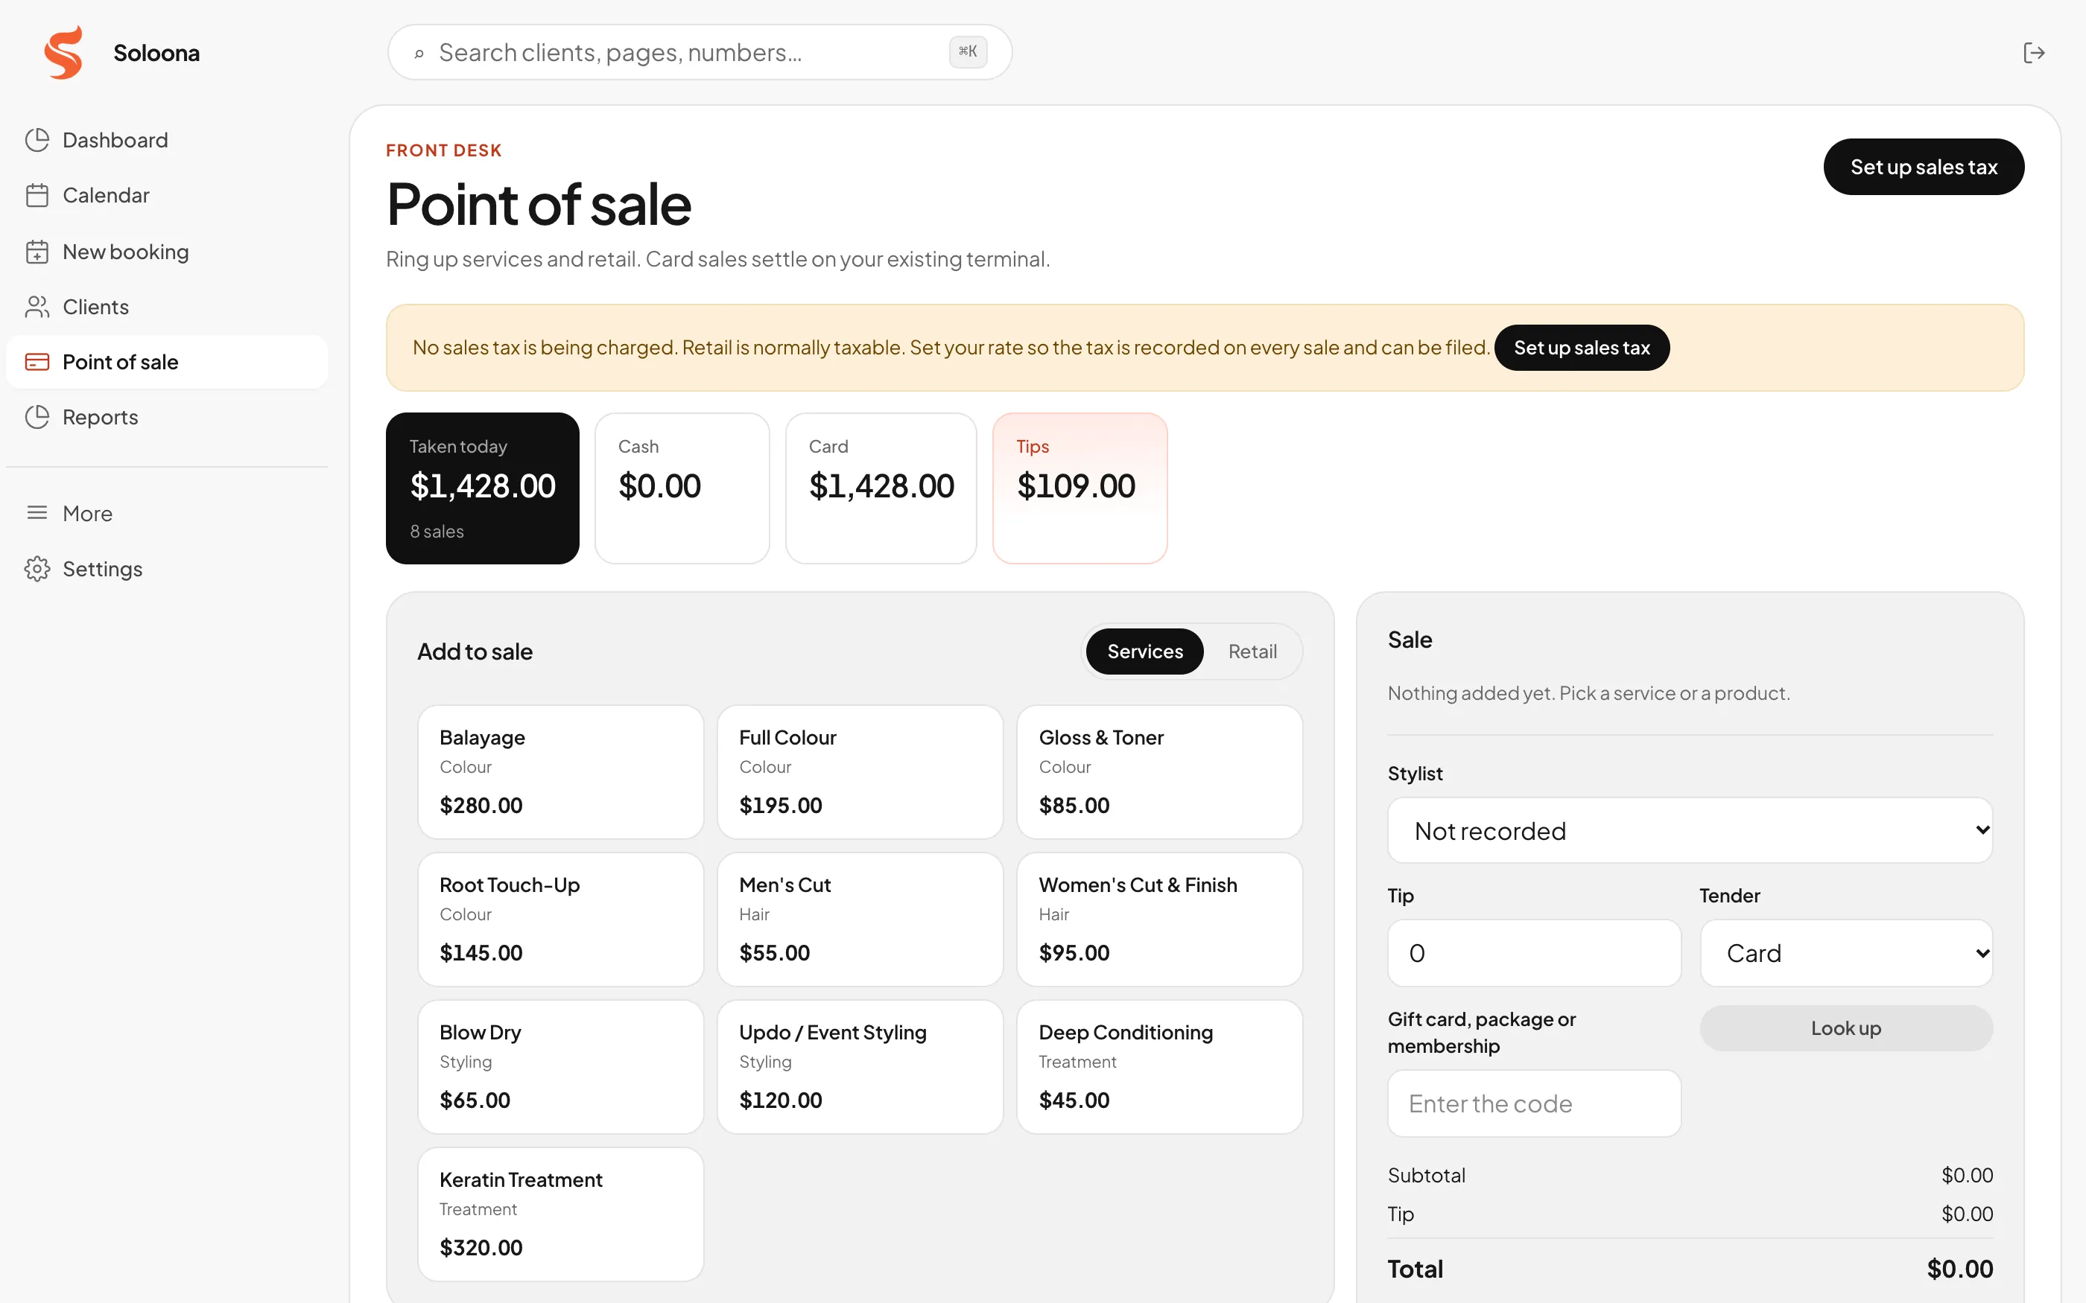Open Reports from the sidebar

point(166,417)
